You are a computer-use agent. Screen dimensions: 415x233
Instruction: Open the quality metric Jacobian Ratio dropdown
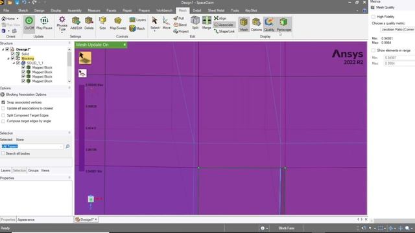pyautogui.click(x=397, y=30)
